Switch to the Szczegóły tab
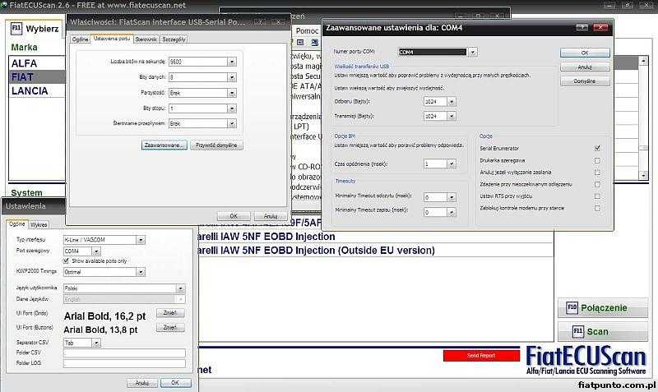658x392 pixels. pos(174,39)
